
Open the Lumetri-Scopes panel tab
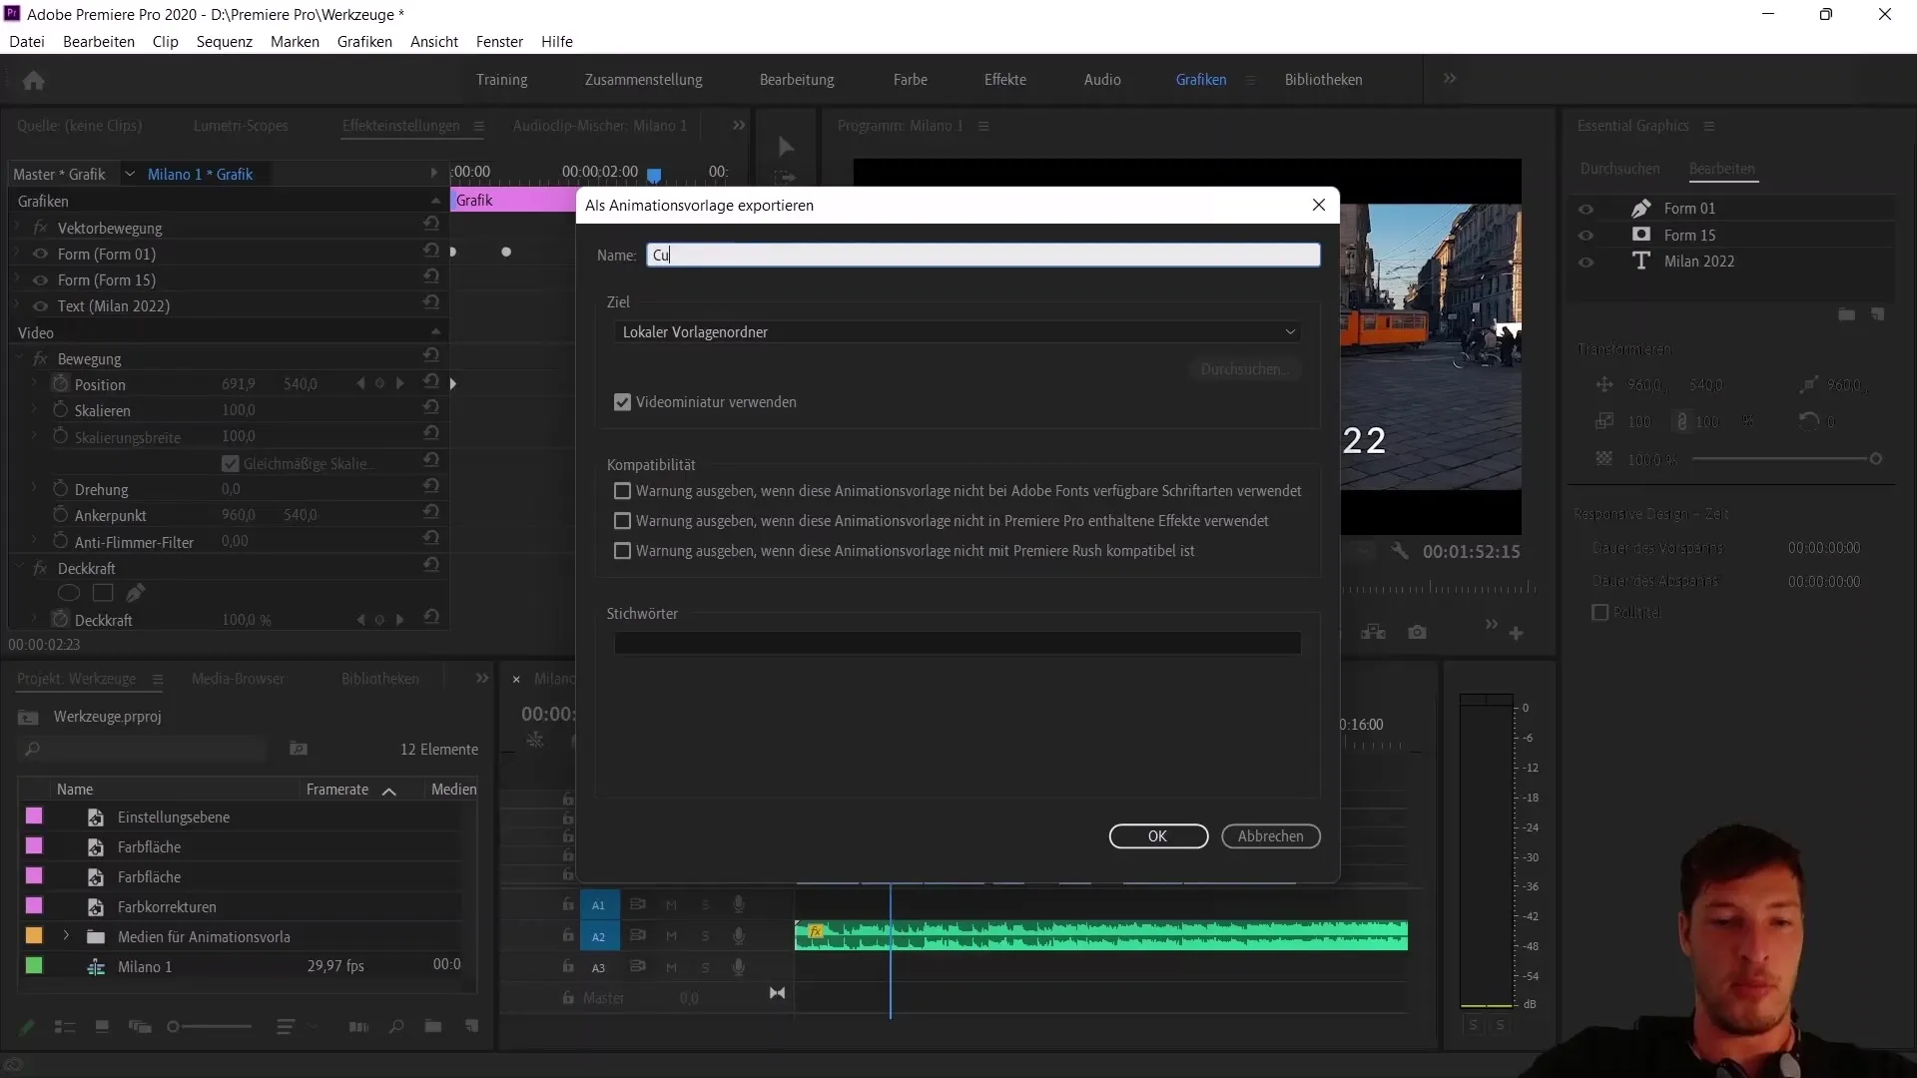point(241,126)
